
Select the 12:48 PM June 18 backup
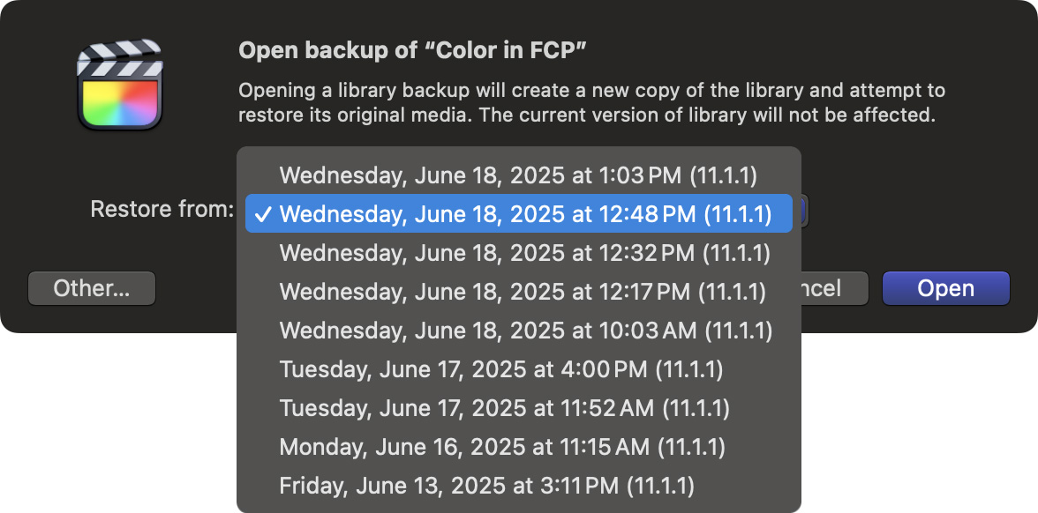525,214
